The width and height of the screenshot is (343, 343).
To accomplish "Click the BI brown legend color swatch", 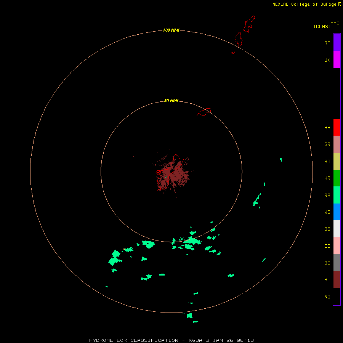I will (337, 280).
